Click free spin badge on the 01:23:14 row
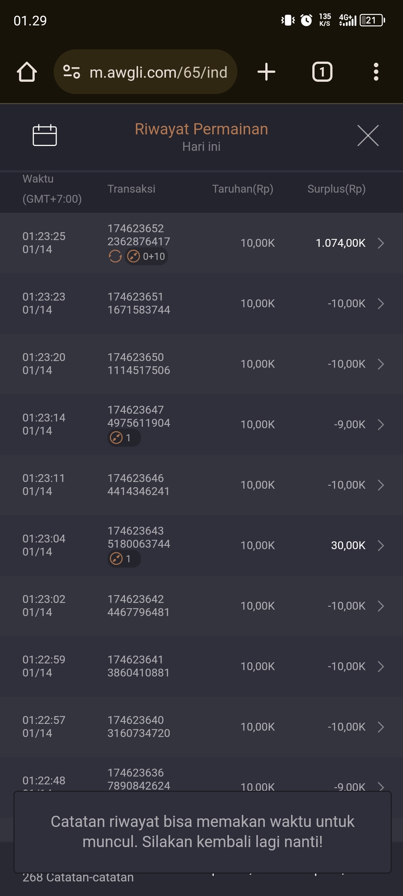The height and width of the screenshot is (896, 403). coord(124,438)
